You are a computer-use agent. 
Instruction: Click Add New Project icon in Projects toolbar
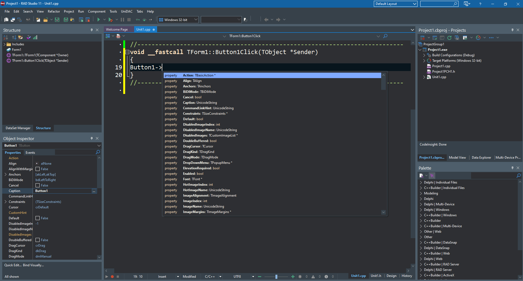(435, 38)
